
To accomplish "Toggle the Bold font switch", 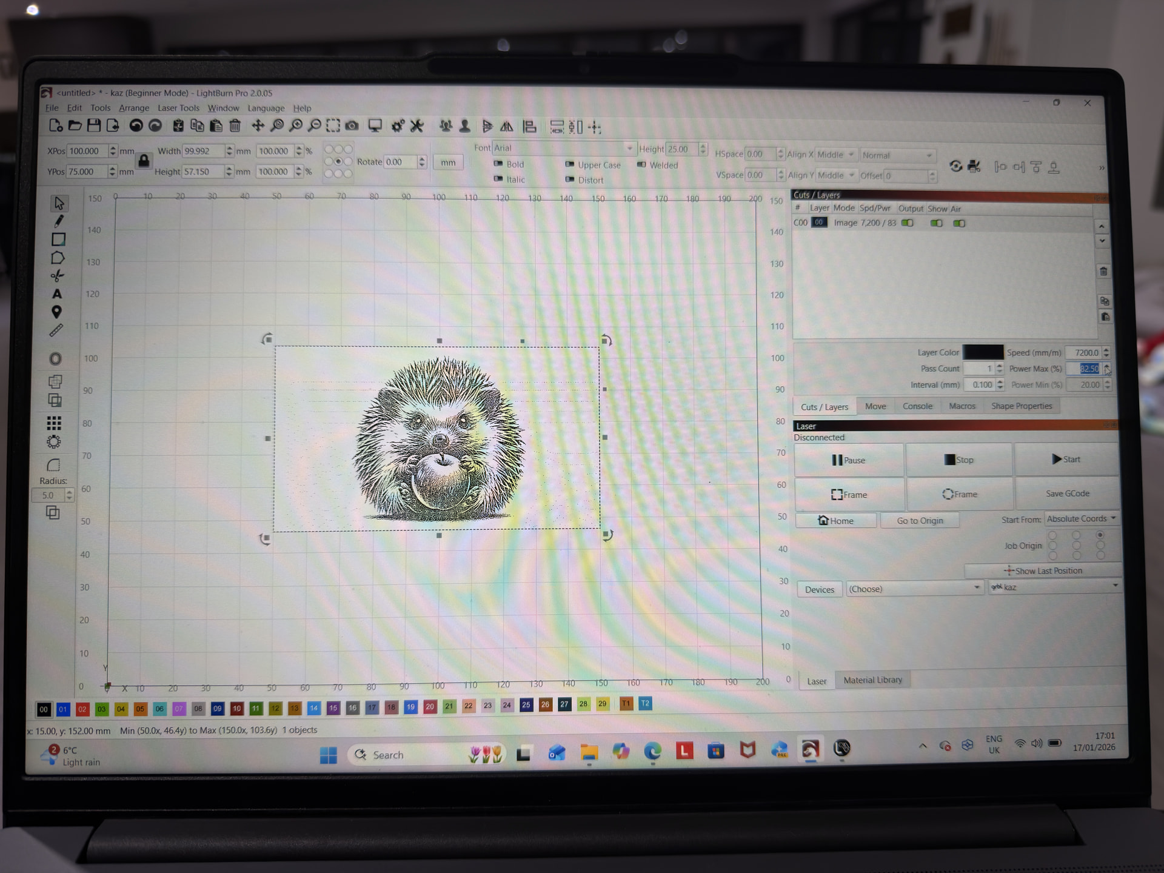I will (x=498, y=164).
